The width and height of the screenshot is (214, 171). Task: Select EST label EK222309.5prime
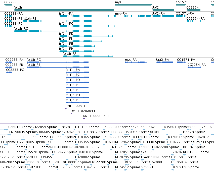click(x=116, y=127)
